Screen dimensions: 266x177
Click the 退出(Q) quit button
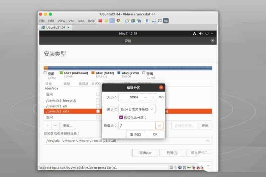(145, 153)
